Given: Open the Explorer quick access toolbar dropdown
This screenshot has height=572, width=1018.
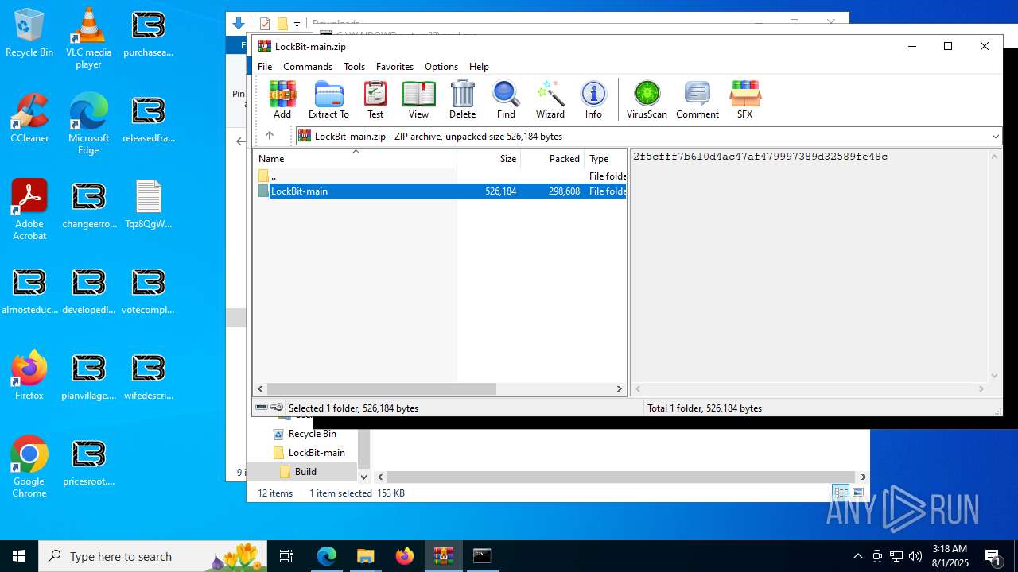Looking at the screenshot, I should tap(297, 24).
